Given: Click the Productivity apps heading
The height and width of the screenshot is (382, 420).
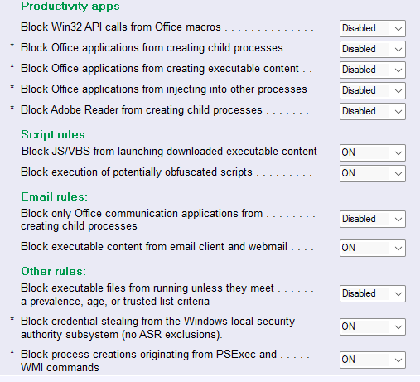Looking at the screenshot, I should (70, 7).
